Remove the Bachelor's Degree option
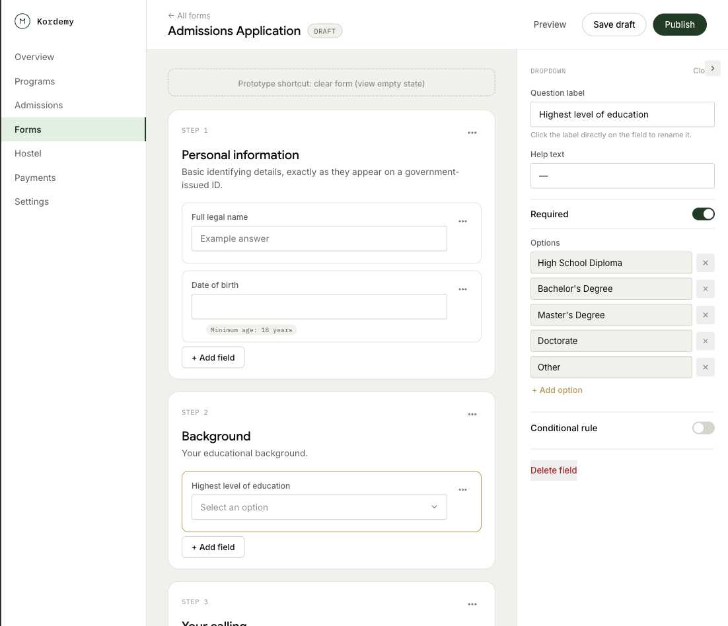This screenshot has width=728, height=626. pyautogui.click(x=706, y=289)
